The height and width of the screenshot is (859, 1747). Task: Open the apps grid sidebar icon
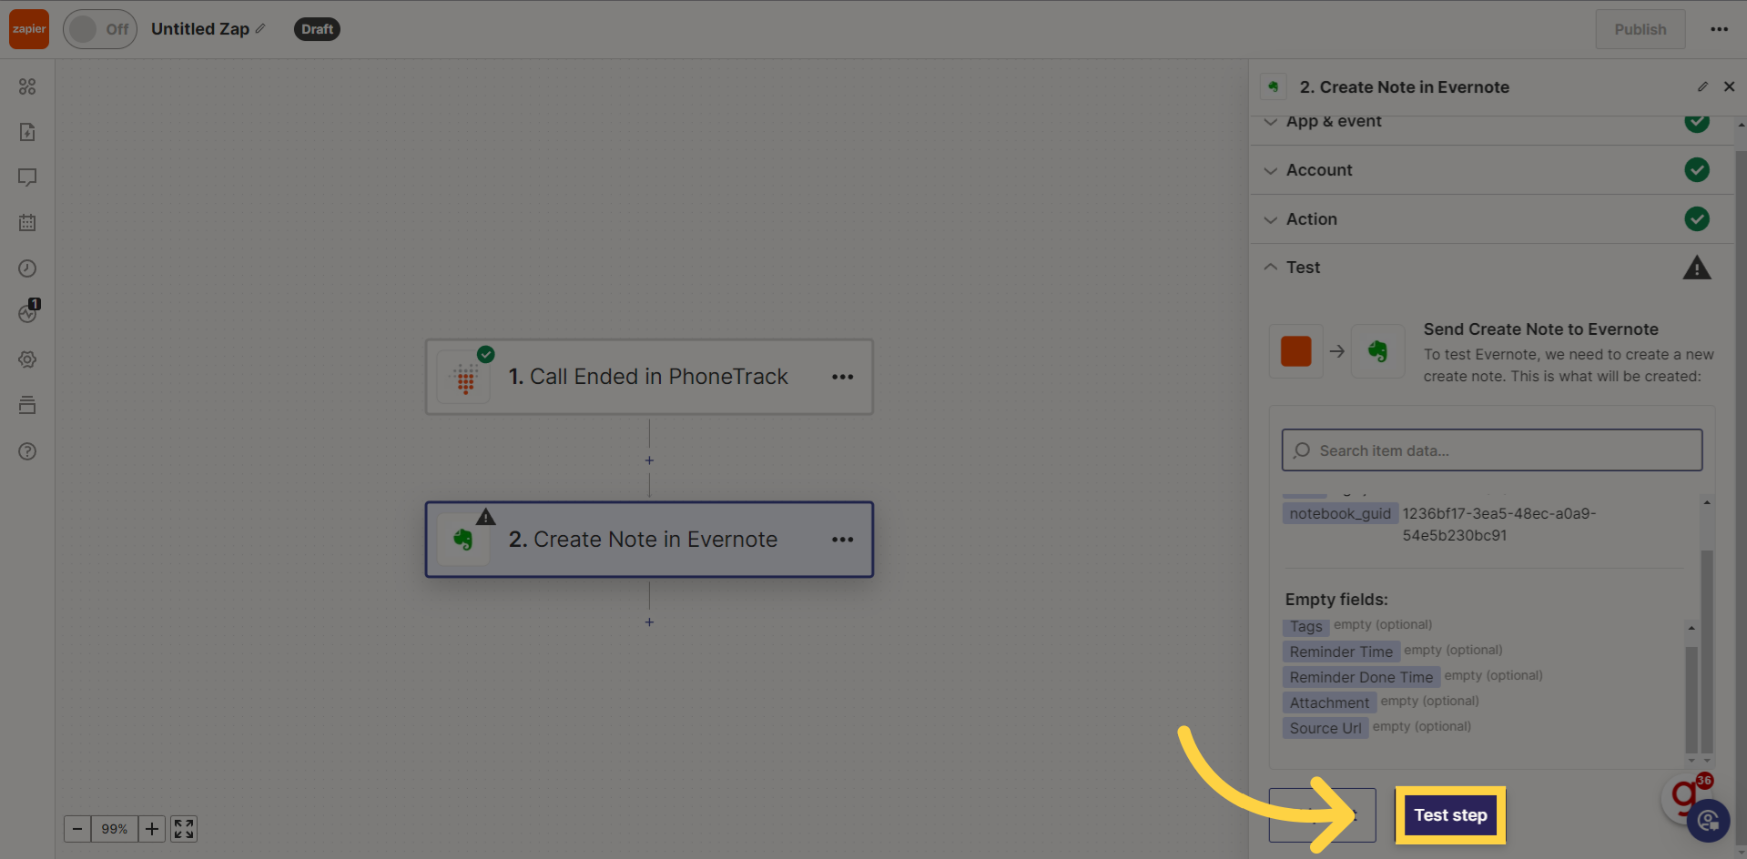pos(27,86)
